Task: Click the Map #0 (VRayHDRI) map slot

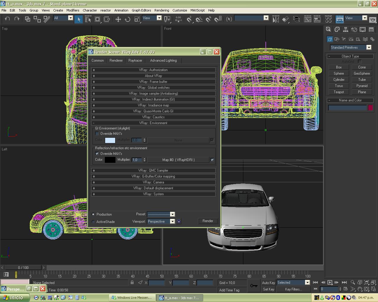Action: pyautogui.click(x=178, y=160)
